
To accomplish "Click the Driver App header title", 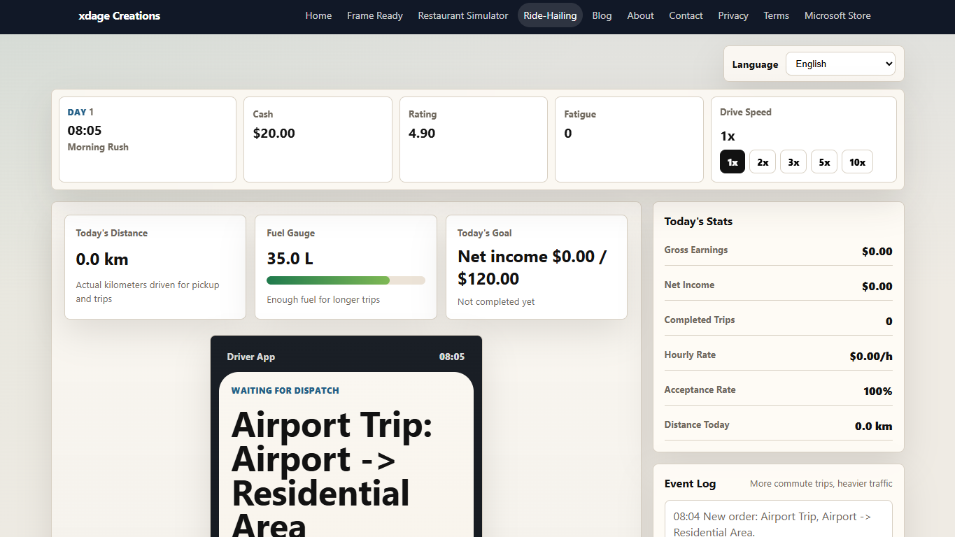I will pyautogui.click(x=251, y=357).
